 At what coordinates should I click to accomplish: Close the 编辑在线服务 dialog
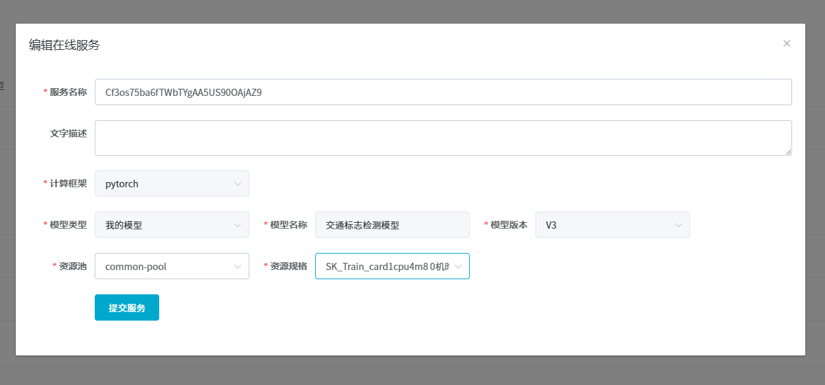[x=786, y=43]
